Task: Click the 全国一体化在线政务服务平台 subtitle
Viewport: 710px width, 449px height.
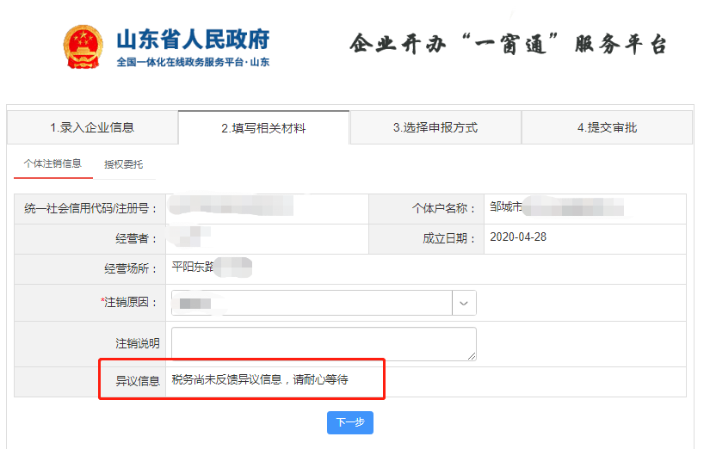Action: tap(193, 63)
